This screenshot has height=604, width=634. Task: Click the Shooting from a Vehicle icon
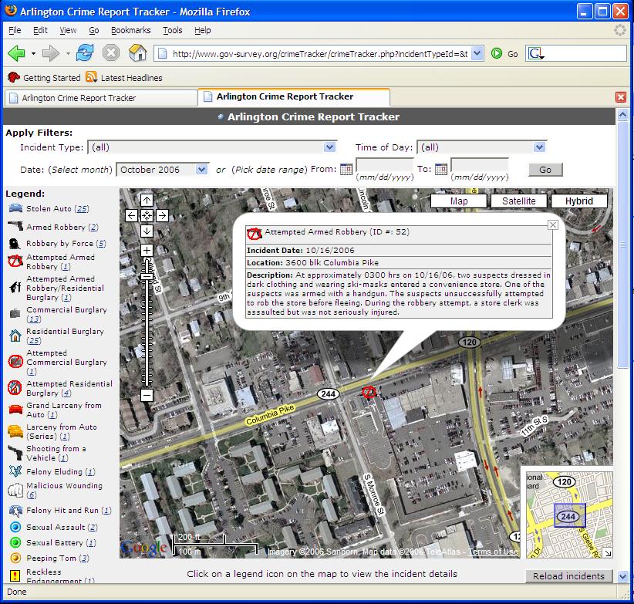click(x=15, y=453)
